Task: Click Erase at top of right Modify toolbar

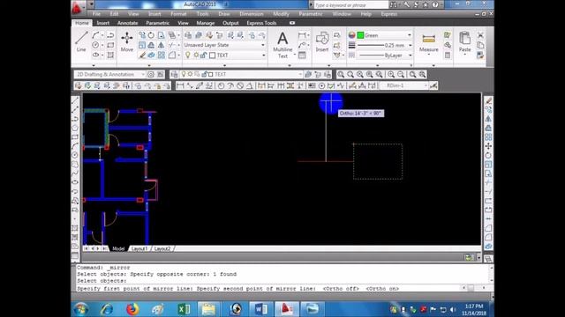Action: pos(488,100)
